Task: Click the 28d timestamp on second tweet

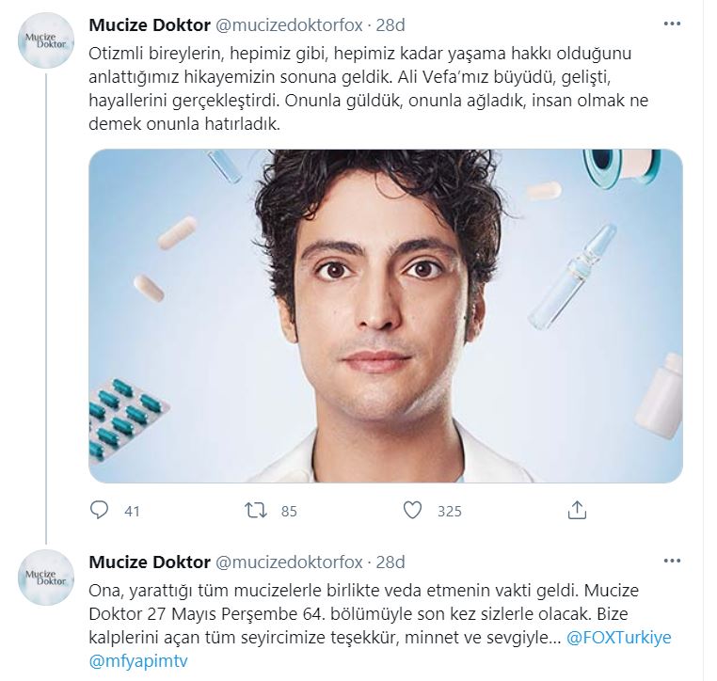Action: 390,562
